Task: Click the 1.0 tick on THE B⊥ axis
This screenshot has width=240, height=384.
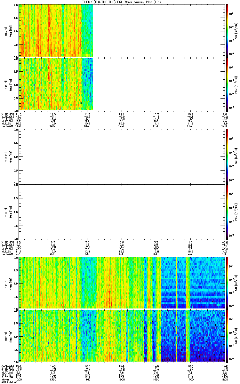Action: point(16,283)
